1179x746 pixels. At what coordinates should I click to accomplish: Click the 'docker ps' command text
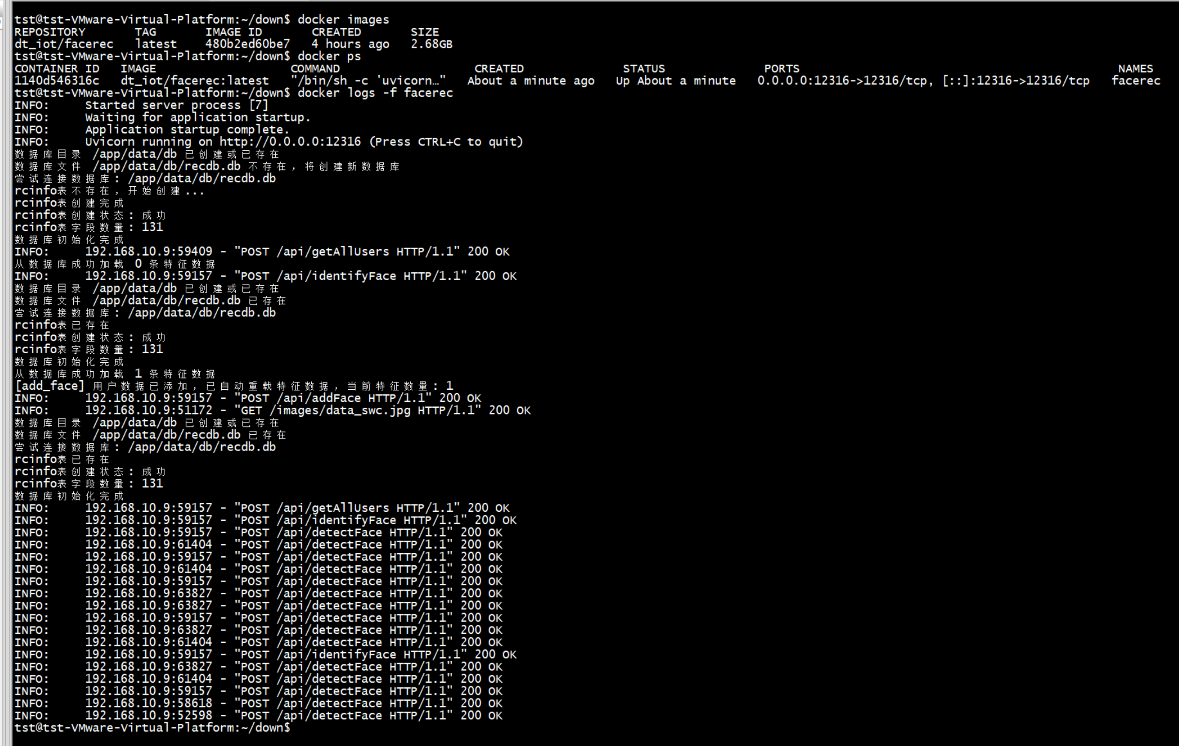pos(328,56)
